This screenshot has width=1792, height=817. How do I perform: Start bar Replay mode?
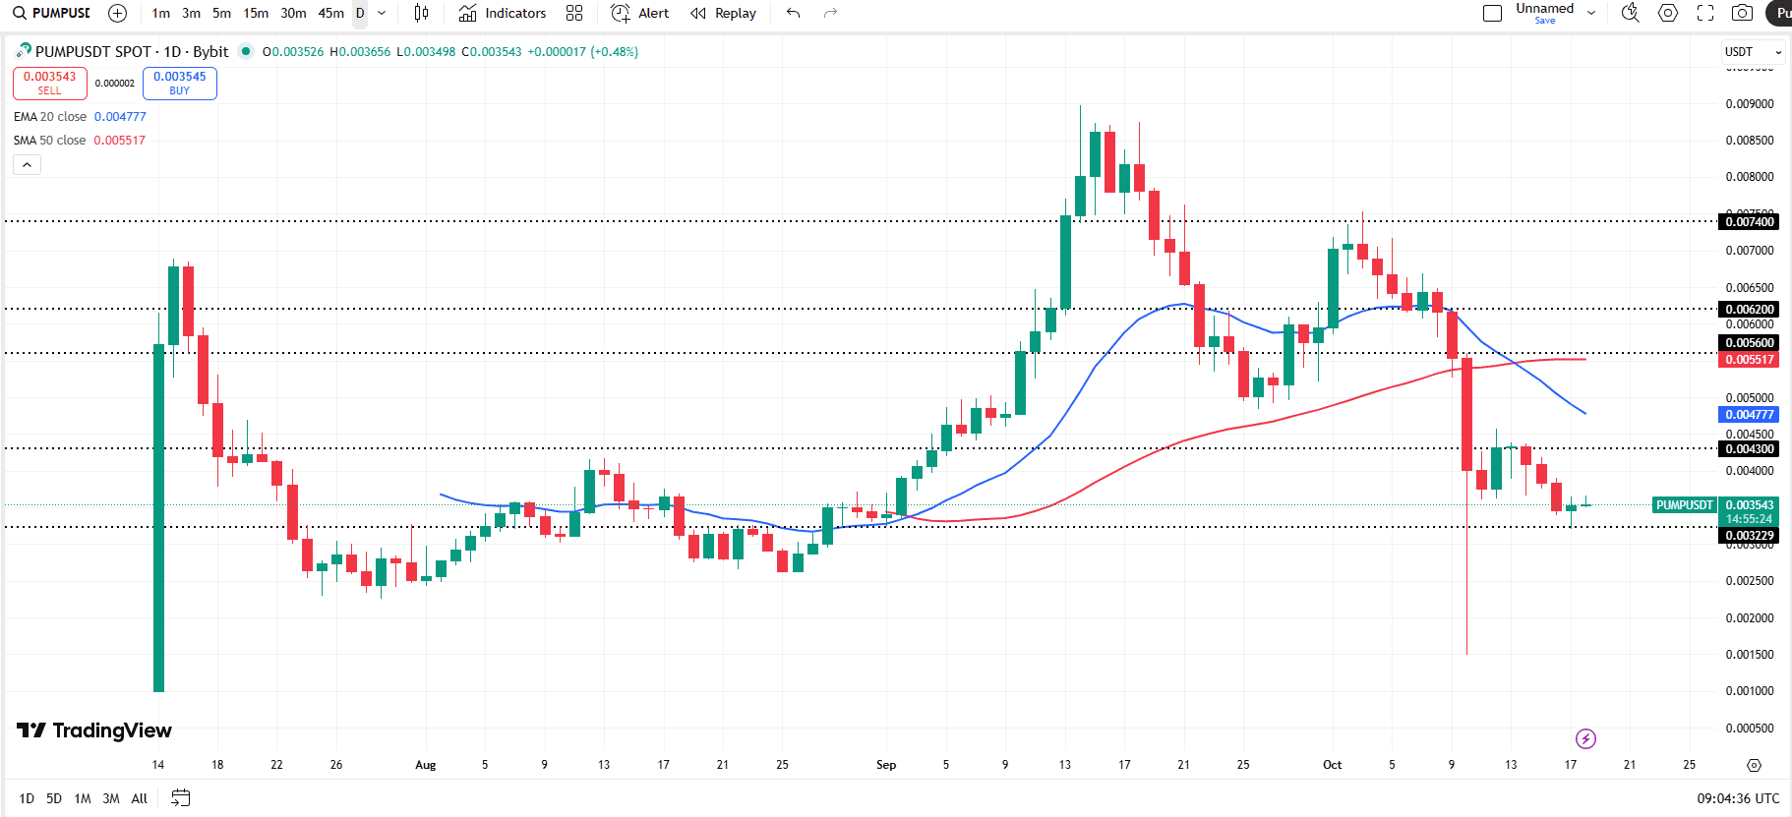tap(724, 13)
